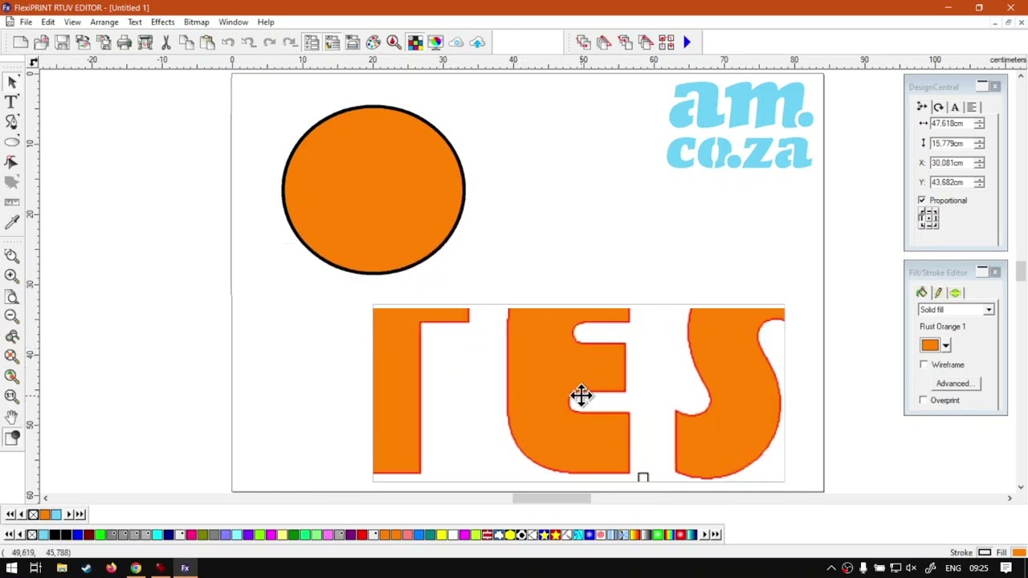The width and height of the screenshot is (1028, 578).
Task: Click the Print icon
Action: pyautogui.click(x=124, y=43)
